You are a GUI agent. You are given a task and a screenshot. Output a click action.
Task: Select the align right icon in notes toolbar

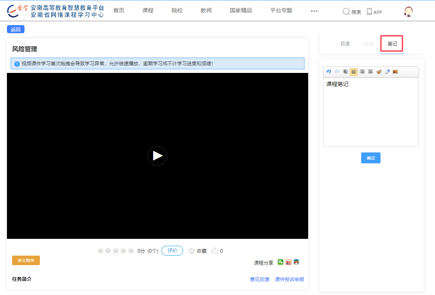[362, 72]
